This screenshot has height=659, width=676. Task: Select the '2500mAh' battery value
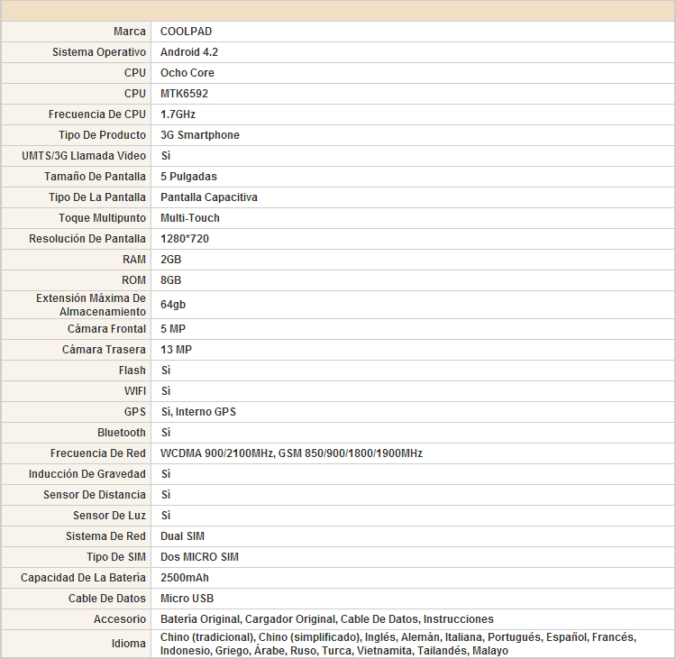(185, 577)
